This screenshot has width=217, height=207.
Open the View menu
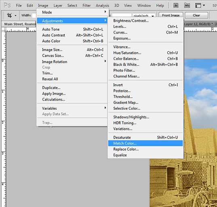[128, 6]
